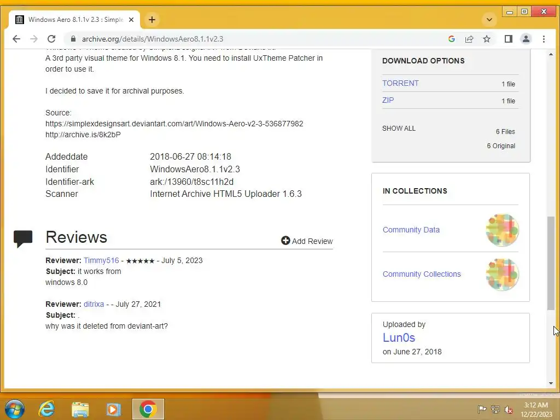Share this page via the share icon

point(469,39)
